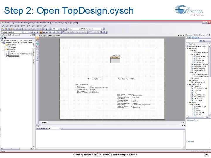The width and height of the screenshot is (211, 158).
Task: Open the Debug menu
Action: (17, 26)
